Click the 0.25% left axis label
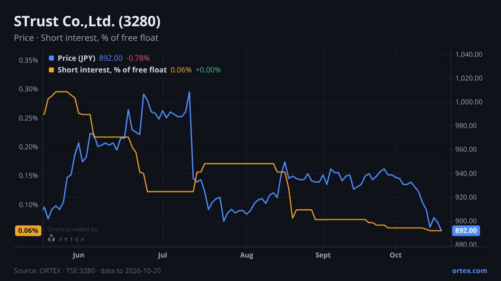This screenshot has height=281, width=501. 28,118
